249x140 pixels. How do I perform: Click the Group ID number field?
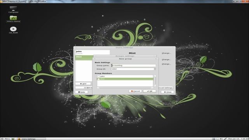[x=132, y=69]
